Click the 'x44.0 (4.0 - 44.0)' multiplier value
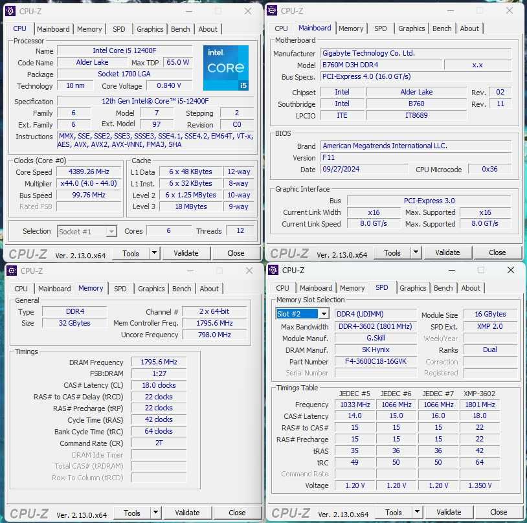This screenshot has height=523, width=527. point(89,184)
